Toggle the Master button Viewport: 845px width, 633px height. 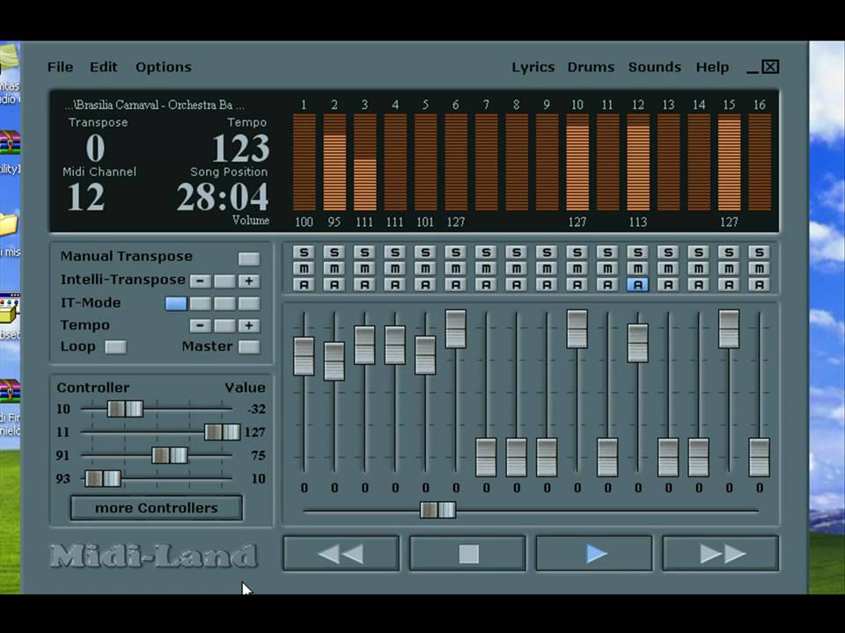tap(249, 346)
